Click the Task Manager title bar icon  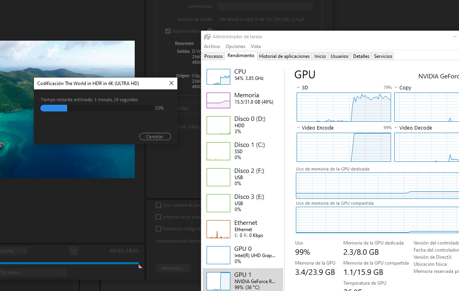(x=207, y=37)
